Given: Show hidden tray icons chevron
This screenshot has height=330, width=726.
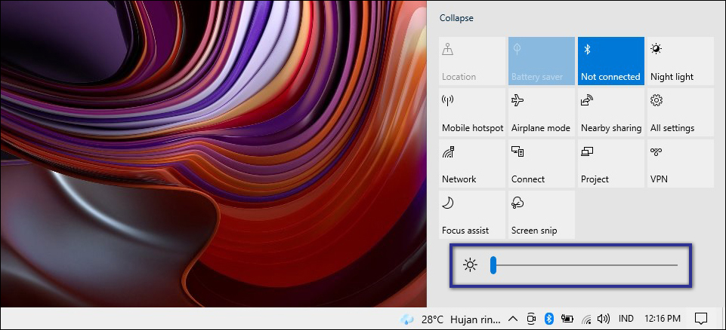Looking at the screenshot, I should click(513, 319).
